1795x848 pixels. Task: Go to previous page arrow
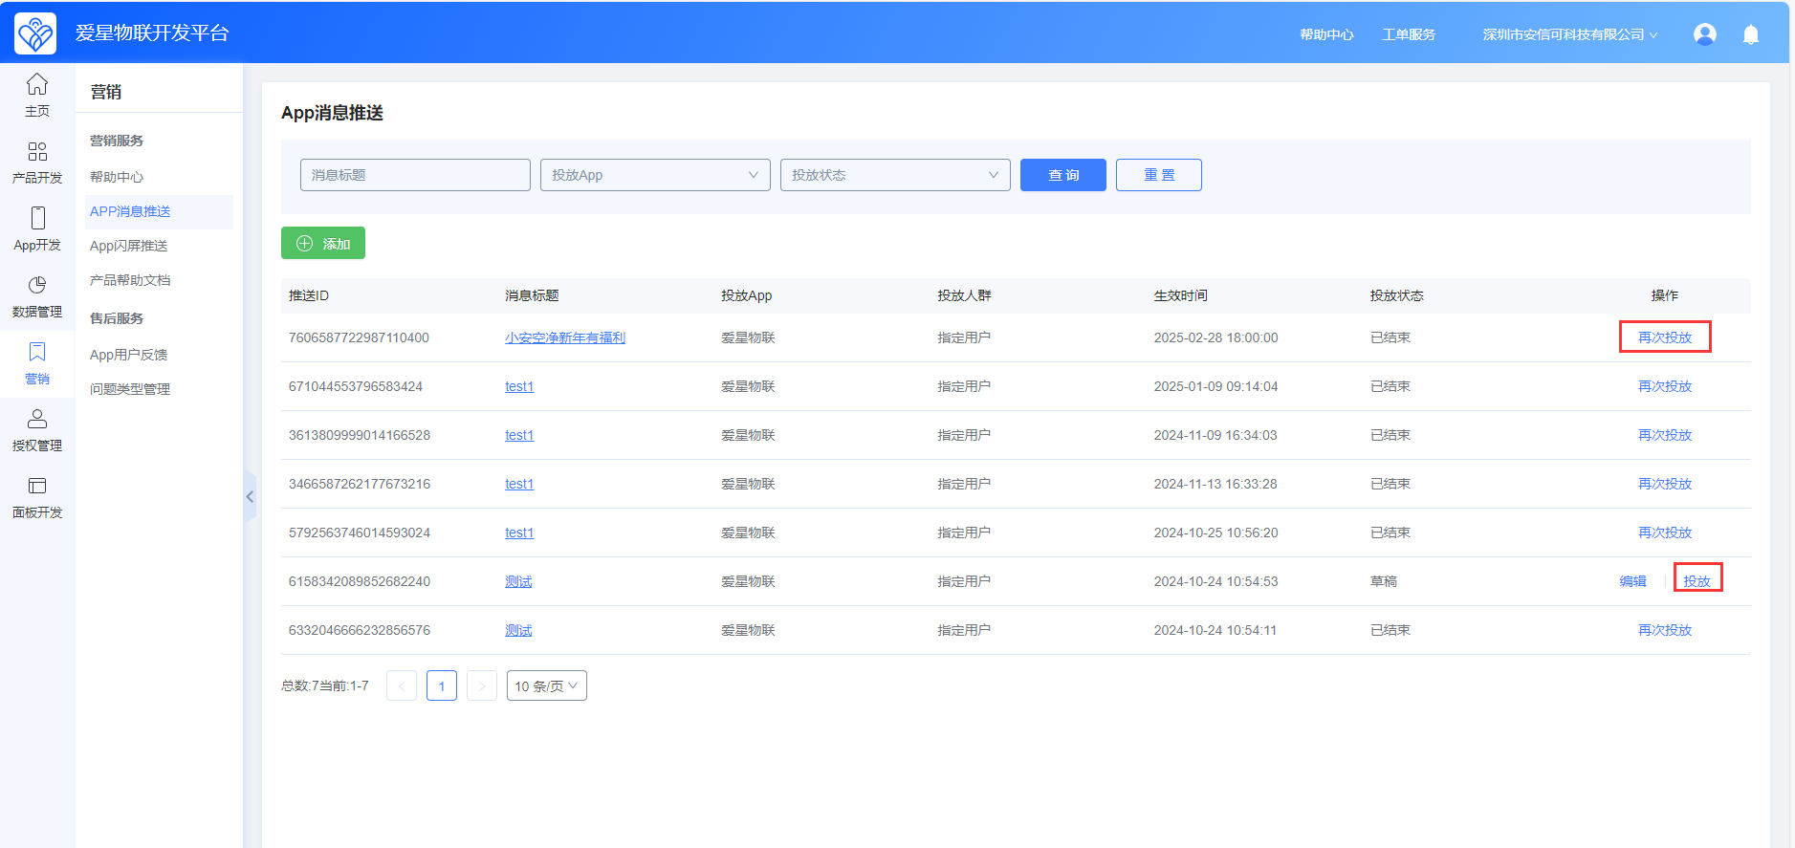click(x=402, y=685)
